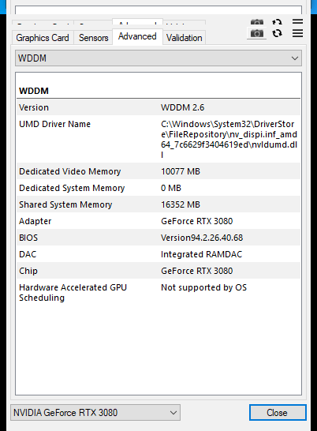Click the Adapter row GeForce RTX 3080 value
The width and height of the screenshot is (317, 431).
point(196,221)
